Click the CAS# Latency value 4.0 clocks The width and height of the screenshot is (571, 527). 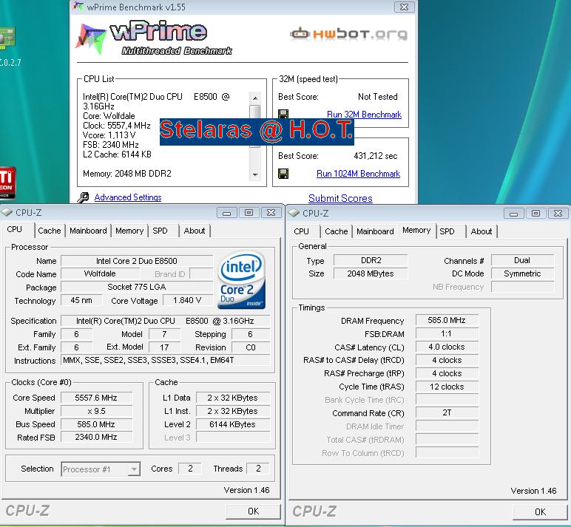447,347
